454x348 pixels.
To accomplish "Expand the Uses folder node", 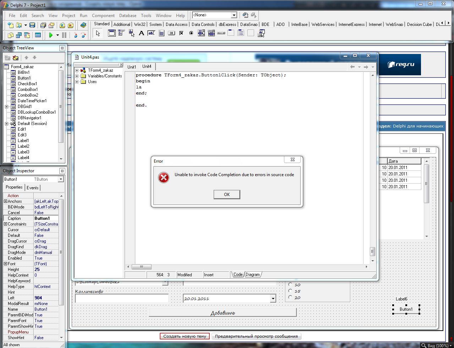I will 77,82.
